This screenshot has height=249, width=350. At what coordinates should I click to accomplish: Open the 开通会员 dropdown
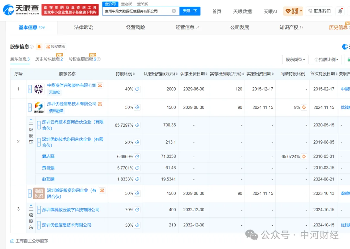click(293, 11)
